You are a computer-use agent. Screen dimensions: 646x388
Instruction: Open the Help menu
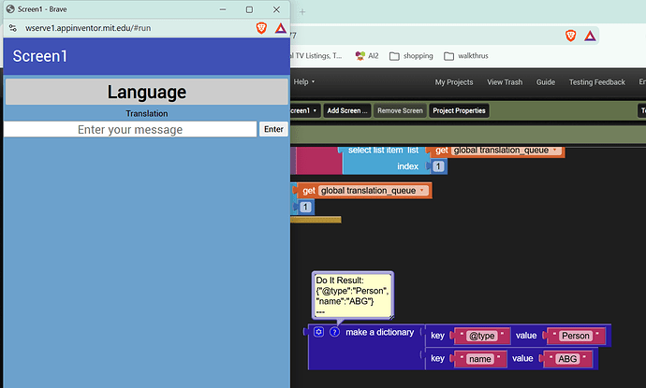point(304,81)
